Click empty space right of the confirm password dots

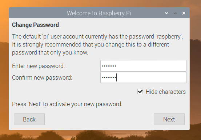[151, 77]
